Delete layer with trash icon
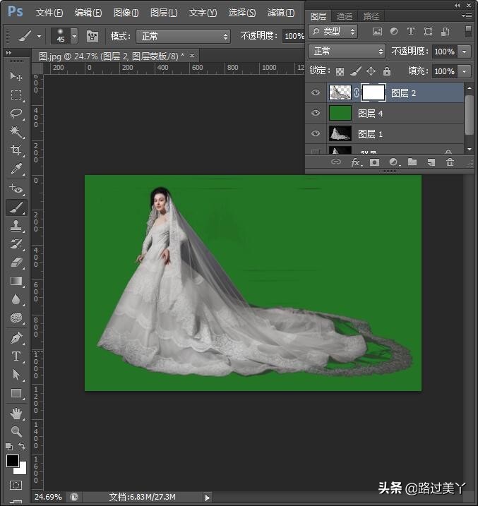The width and height of the screenshot is (478, 506). point(450,162)
